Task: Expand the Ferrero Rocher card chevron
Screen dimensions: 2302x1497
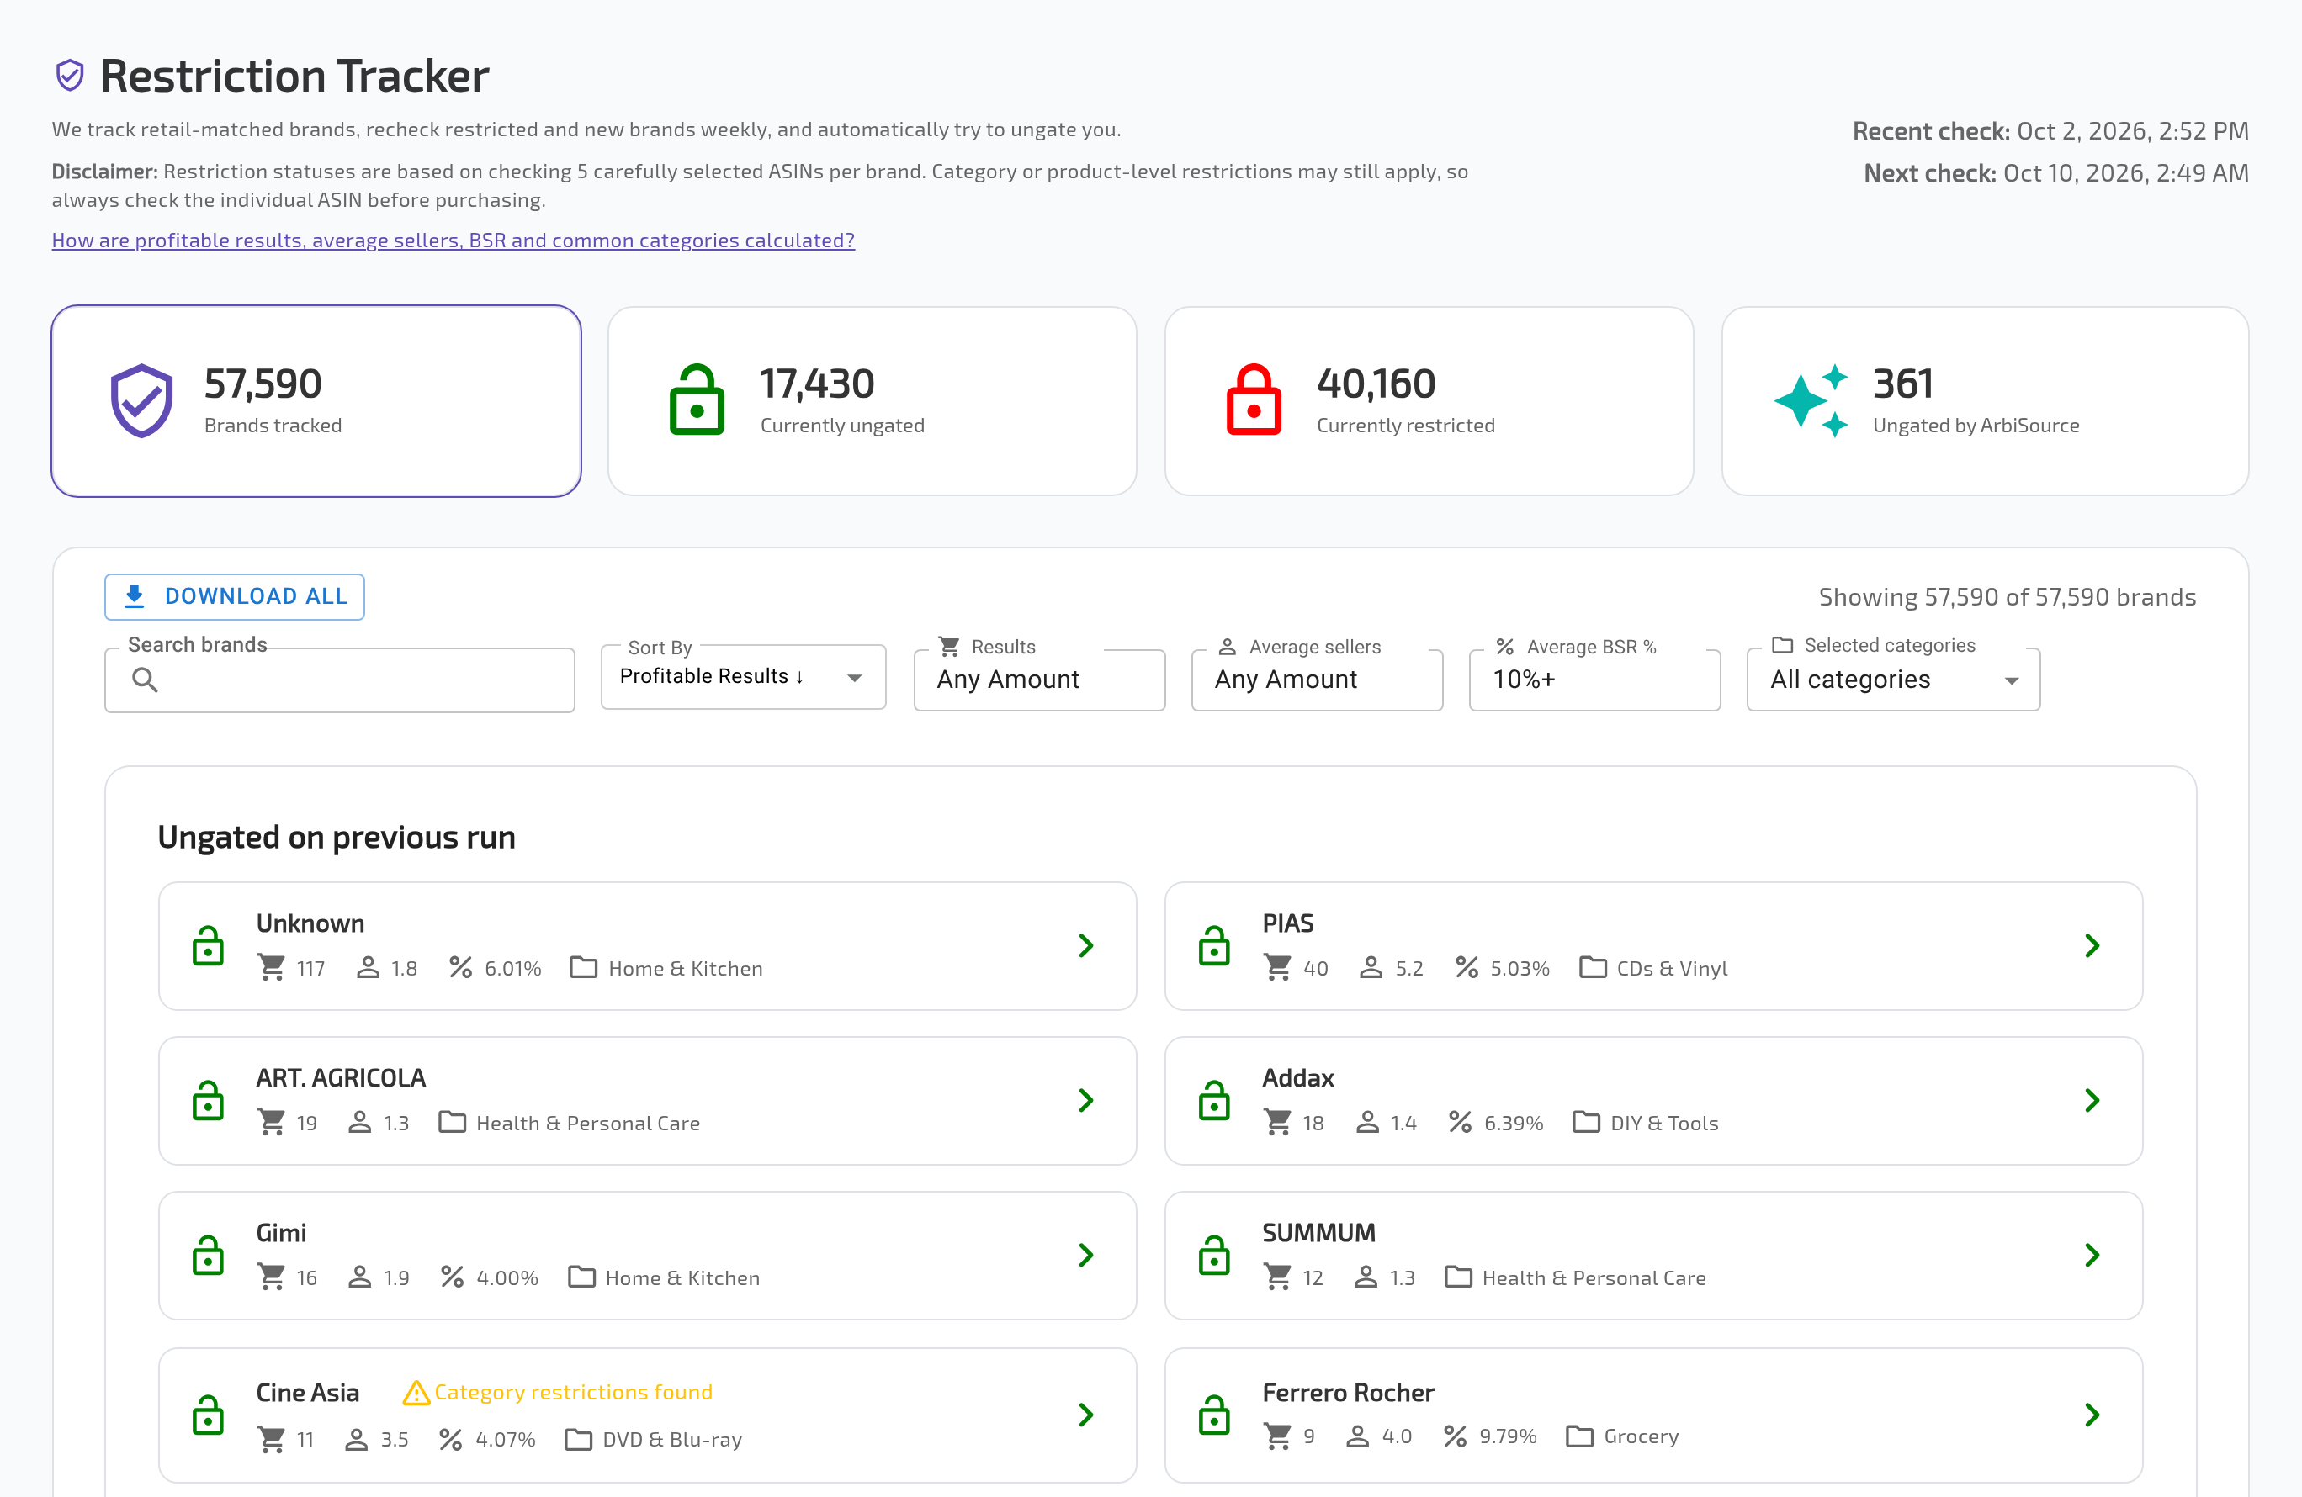Action: point(2092,1415)
